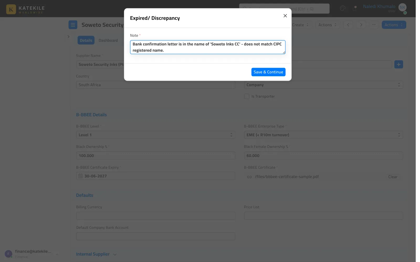
Task: Click the search bar in the navbar
Action: click(x=284, y=9)
